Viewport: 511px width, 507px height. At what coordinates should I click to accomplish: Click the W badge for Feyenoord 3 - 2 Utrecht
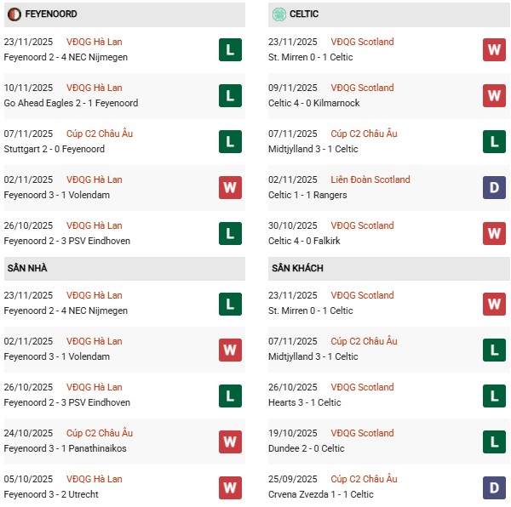pos(230,487)
